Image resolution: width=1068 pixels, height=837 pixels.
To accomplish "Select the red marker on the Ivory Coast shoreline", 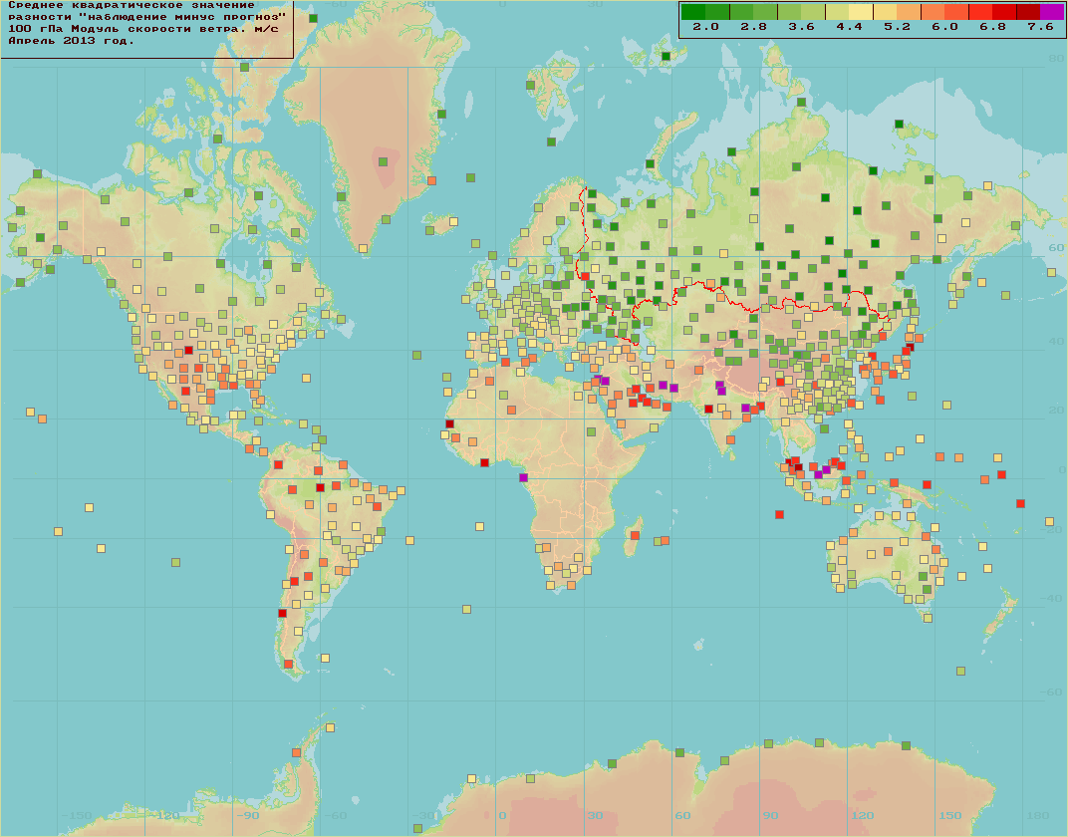I will click(x=484, y=462).
